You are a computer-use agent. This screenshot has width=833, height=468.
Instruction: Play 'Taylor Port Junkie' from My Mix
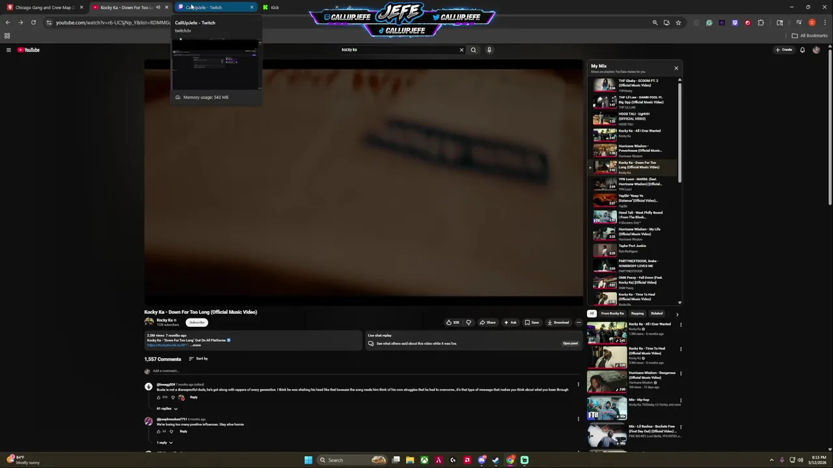(633, 249)
